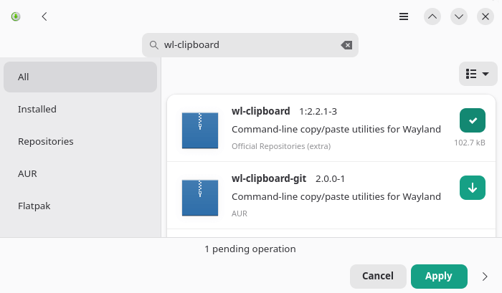Toggle installed checkmark for wl-clipboard
This screenshot has width=502, height=293.
(472, 120)
